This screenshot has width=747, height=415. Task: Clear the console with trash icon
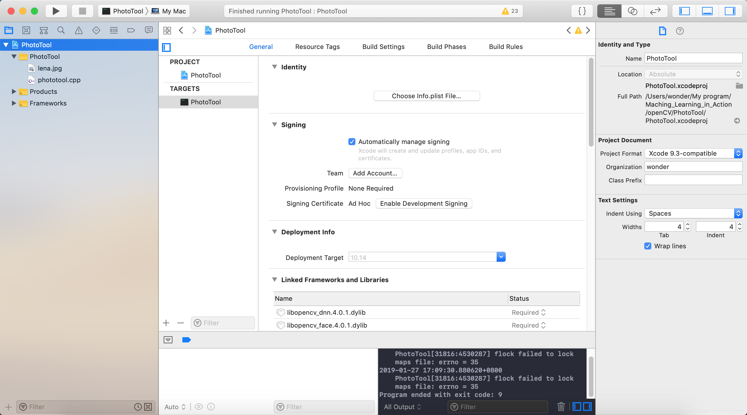click(x=561, y=407)
